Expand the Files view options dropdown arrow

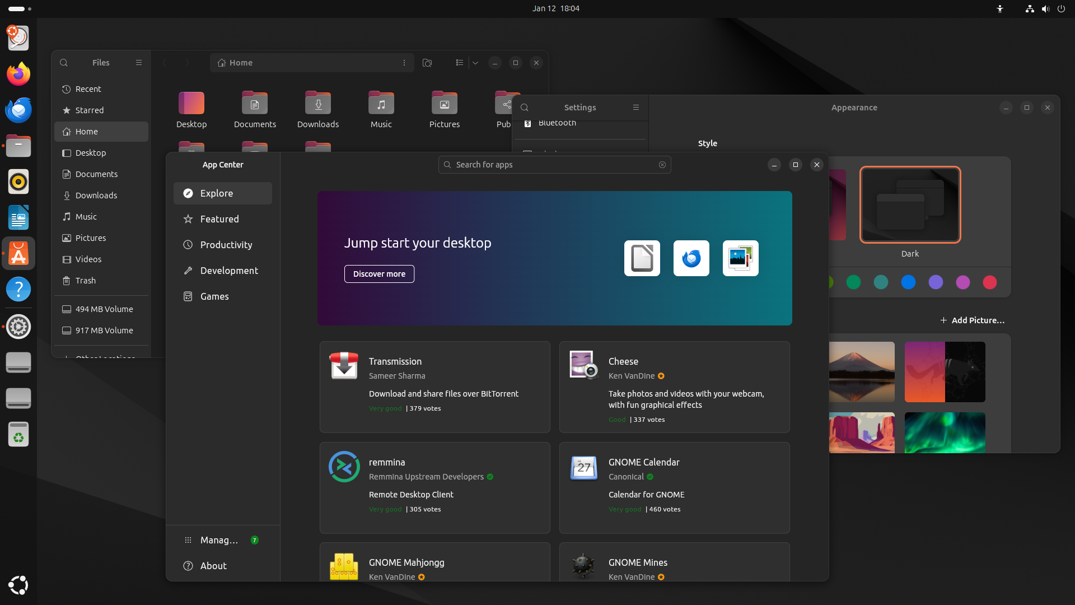[x=475, y=63]
